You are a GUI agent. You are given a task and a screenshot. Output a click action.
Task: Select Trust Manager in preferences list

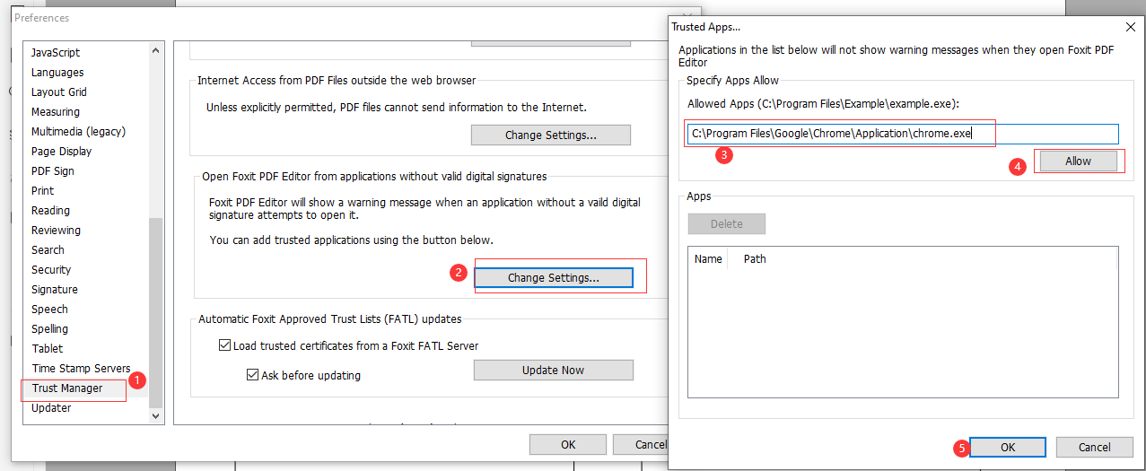[x=67, y=388]
